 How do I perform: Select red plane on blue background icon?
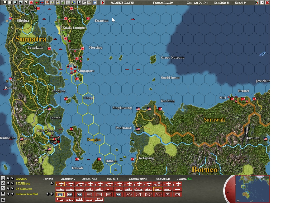pyautogui.click(x=42, y=3)
